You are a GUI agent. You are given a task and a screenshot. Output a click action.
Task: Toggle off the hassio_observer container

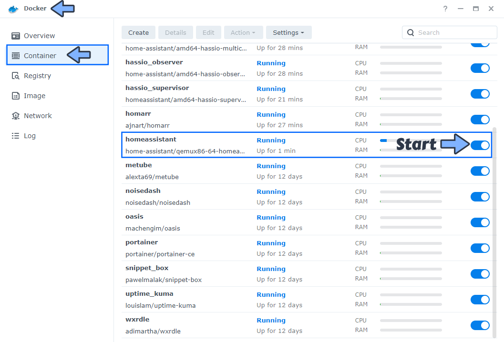[x=480, y=68]
